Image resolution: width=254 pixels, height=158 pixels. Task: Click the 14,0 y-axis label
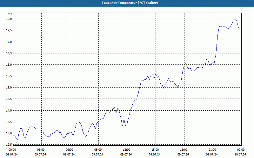pos(9,110)
